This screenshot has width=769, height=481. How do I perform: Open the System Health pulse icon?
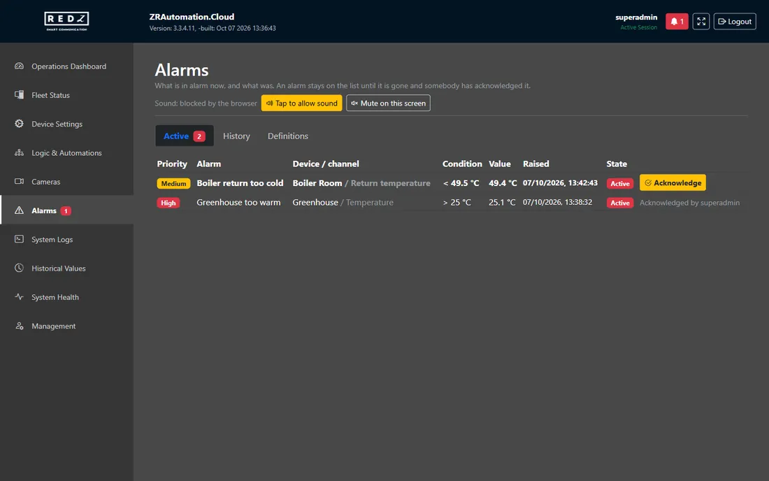(x=19, y=296)
